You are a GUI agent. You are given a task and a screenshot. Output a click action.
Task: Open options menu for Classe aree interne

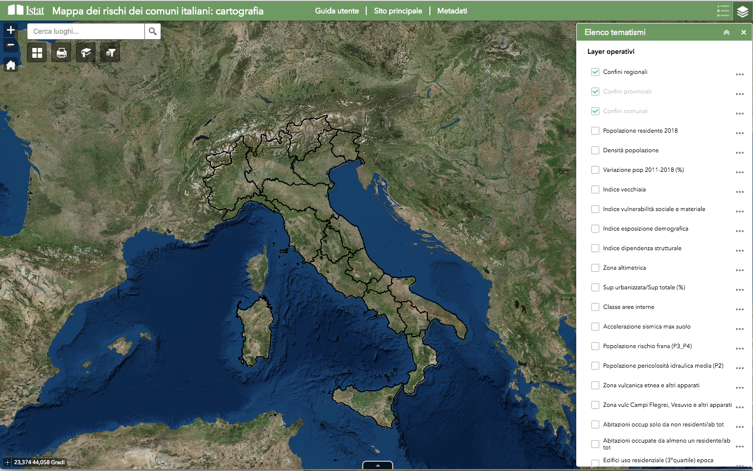[x=739, y=309]
